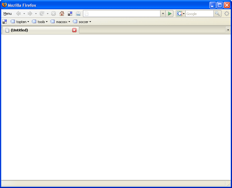
Task: Minimize the Firefox window
Action: [213, 5]
